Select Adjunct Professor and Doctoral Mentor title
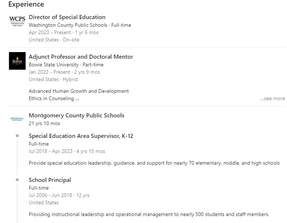287x223 pixels. point(81,56)
